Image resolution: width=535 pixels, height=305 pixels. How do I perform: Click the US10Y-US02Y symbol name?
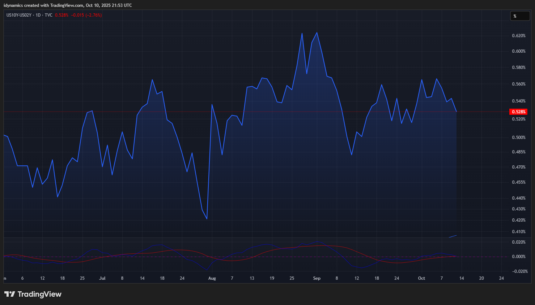click(19, 15)
